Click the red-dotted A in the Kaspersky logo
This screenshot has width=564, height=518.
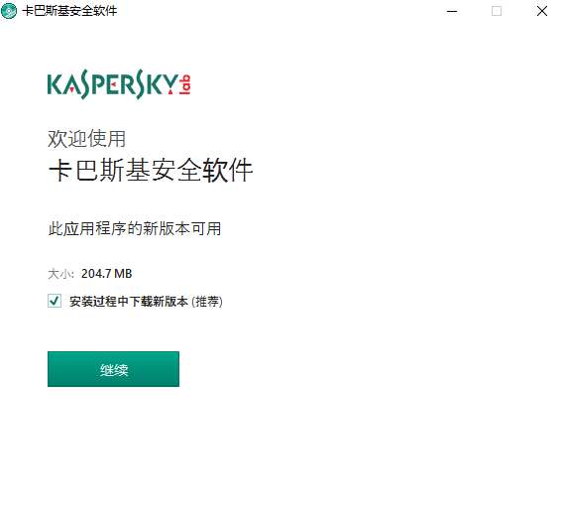click(x=72, y=85)
